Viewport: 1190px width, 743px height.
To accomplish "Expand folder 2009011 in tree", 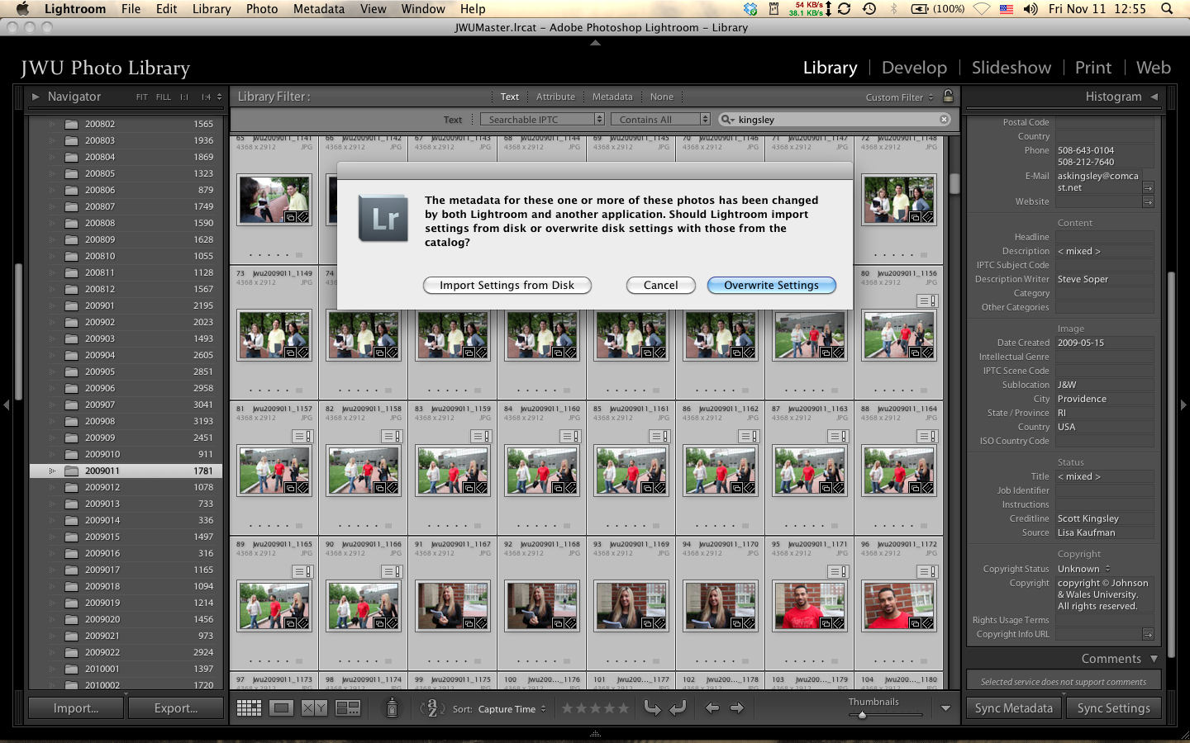I will 52,471.
